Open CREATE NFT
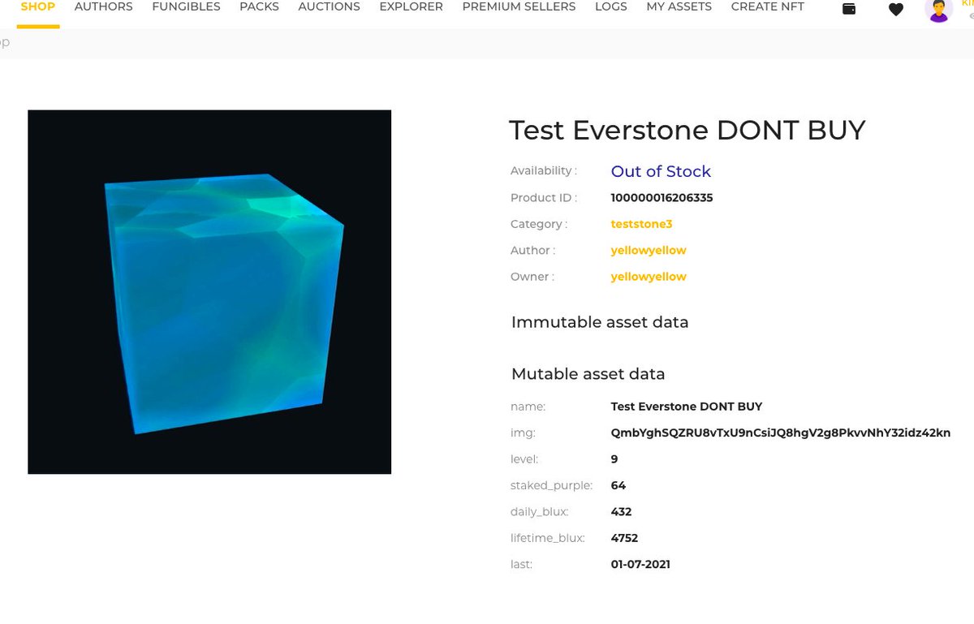 [767, 6]
